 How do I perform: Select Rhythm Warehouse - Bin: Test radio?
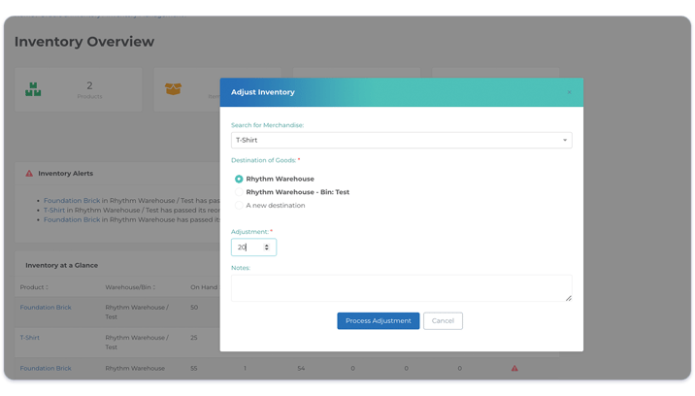pyautogui.click(x=239, y=192)
